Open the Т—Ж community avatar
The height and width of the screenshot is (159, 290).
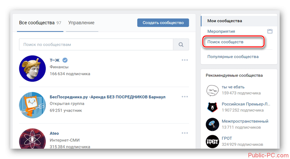point(32,68)
